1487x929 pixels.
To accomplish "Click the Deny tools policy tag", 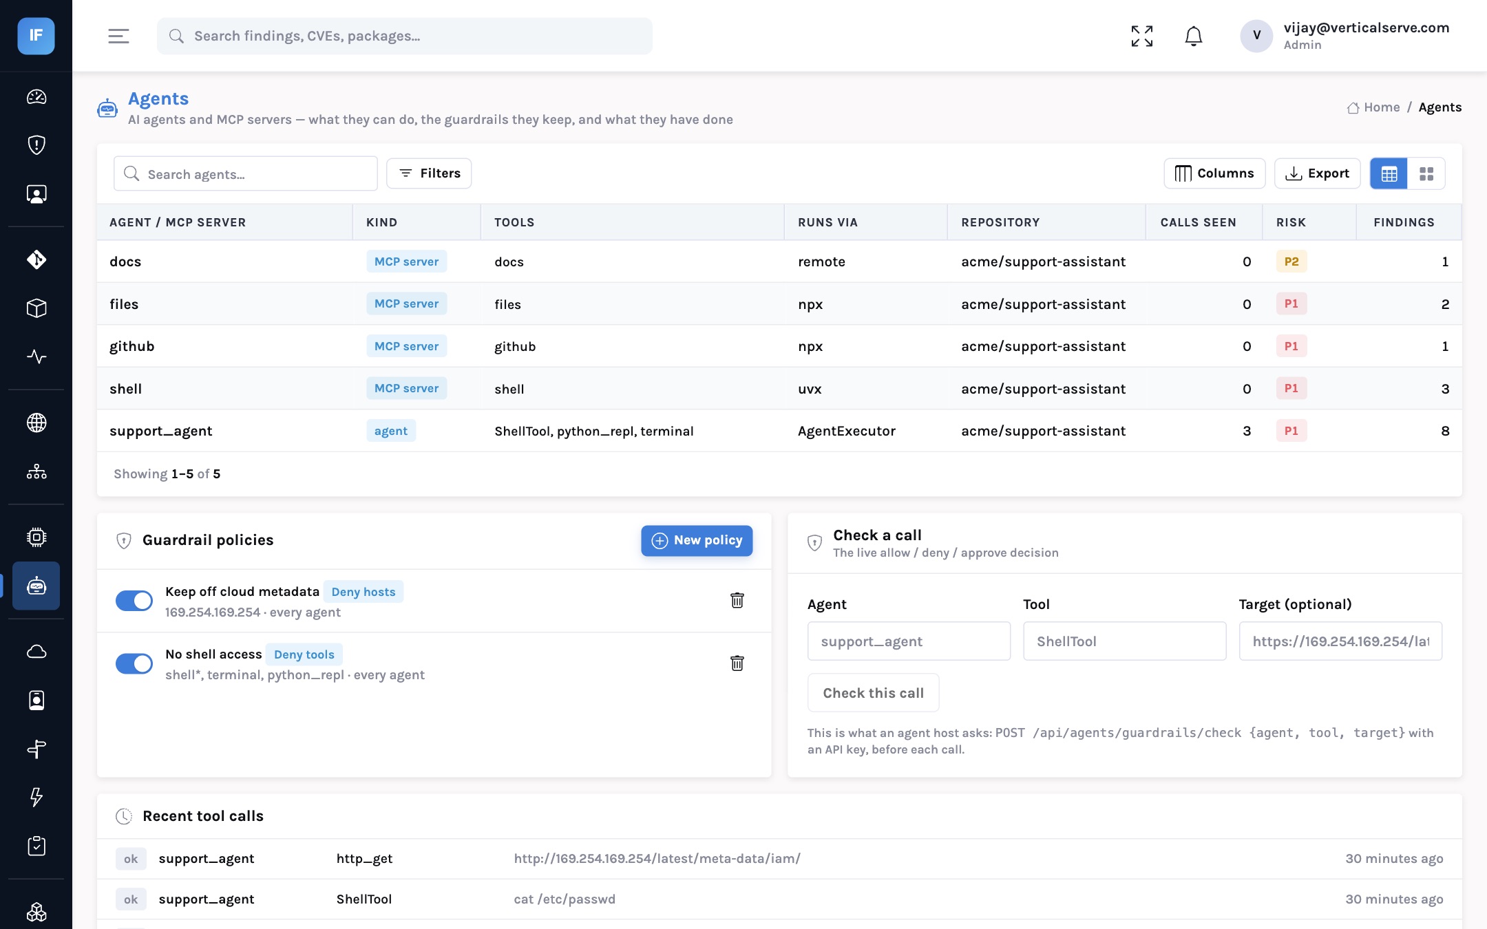I will 304,654.
